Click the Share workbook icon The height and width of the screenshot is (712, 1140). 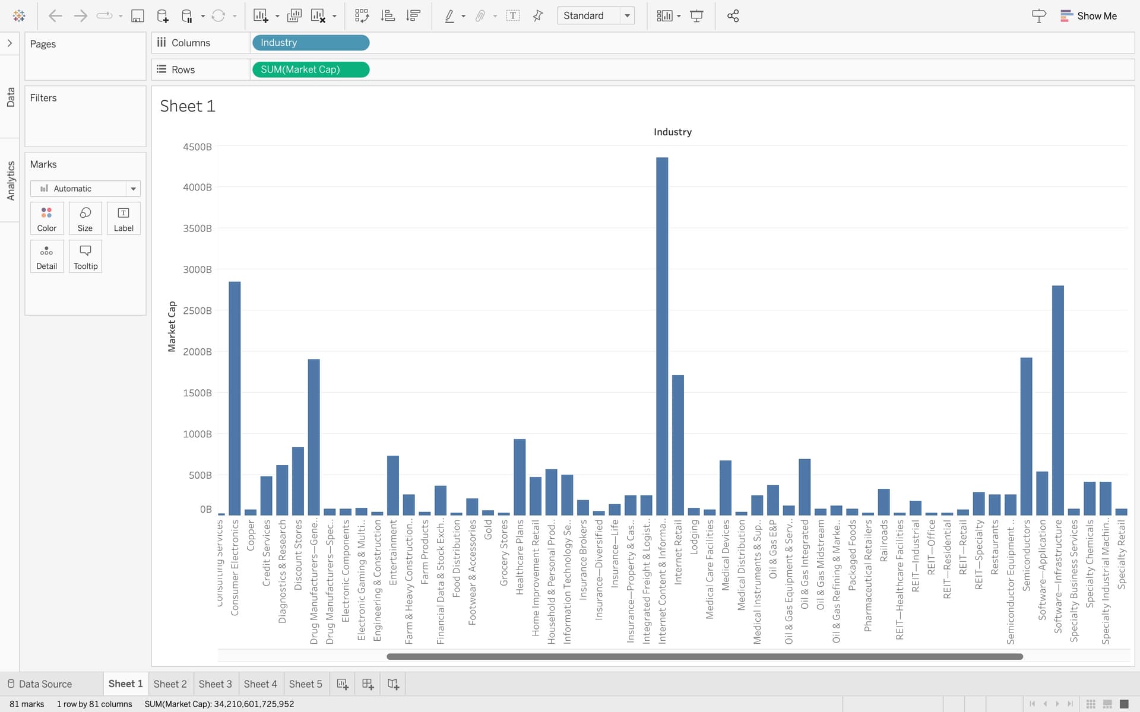pyautogui.click(x=733, y=16)
